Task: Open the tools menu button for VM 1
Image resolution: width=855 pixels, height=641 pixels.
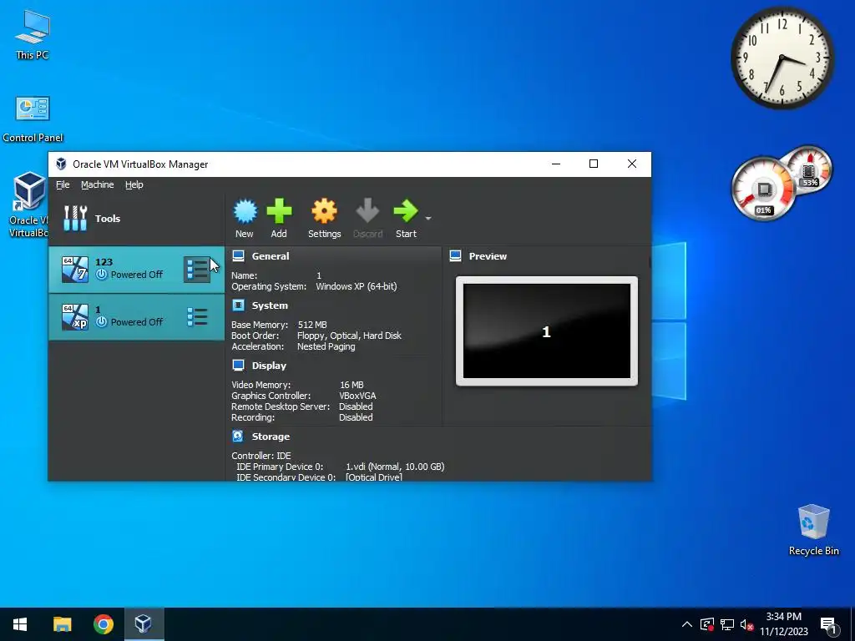Action: [x=197, y=316]
